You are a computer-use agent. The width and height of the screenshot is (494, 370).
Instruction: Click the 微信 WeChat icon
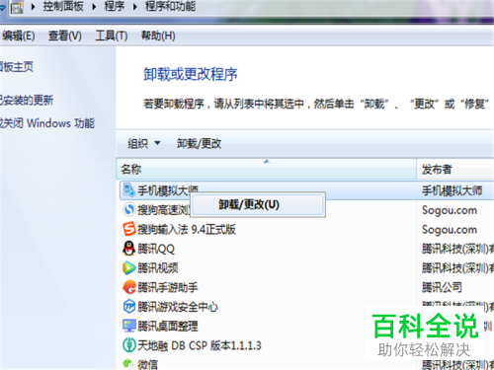128,364
